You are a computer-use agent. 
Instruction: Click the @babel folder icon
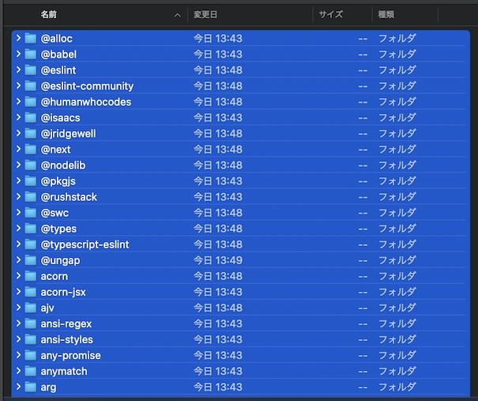click(31, 55)
